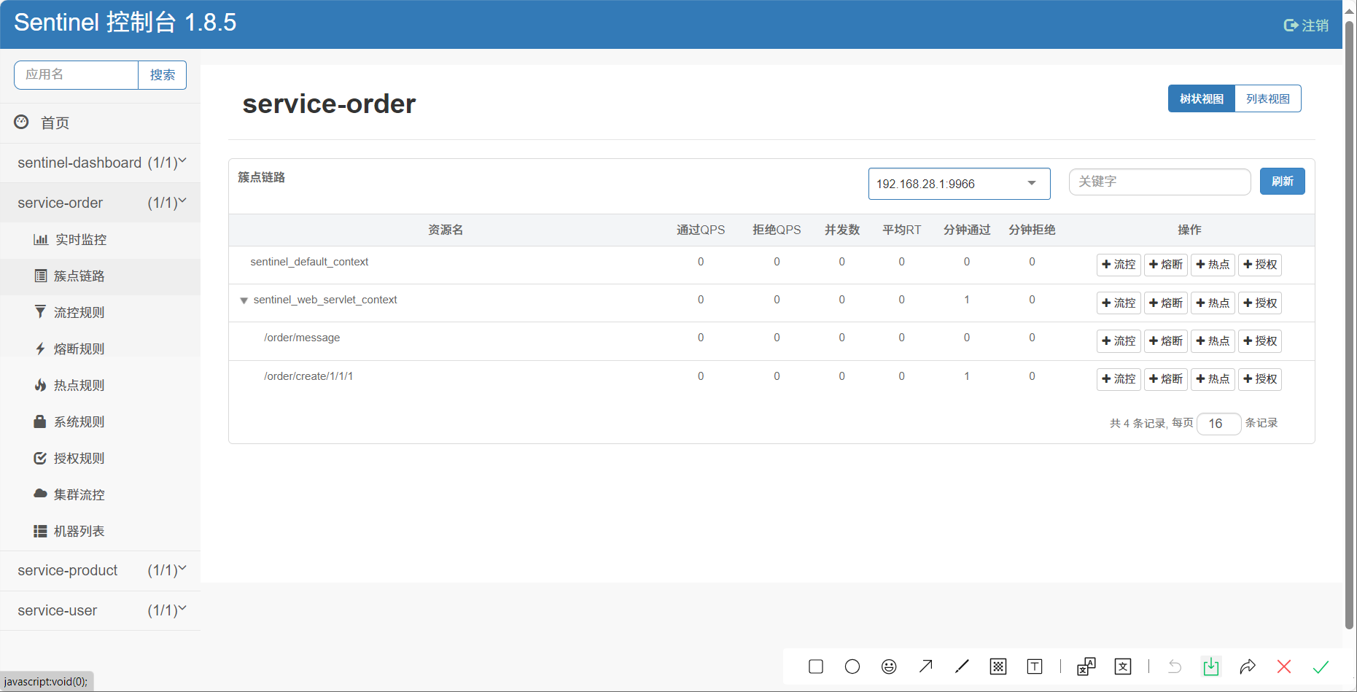
Task: Add 授权 rule for sentinel_default_context
Action: click(x=1260, y=265)
